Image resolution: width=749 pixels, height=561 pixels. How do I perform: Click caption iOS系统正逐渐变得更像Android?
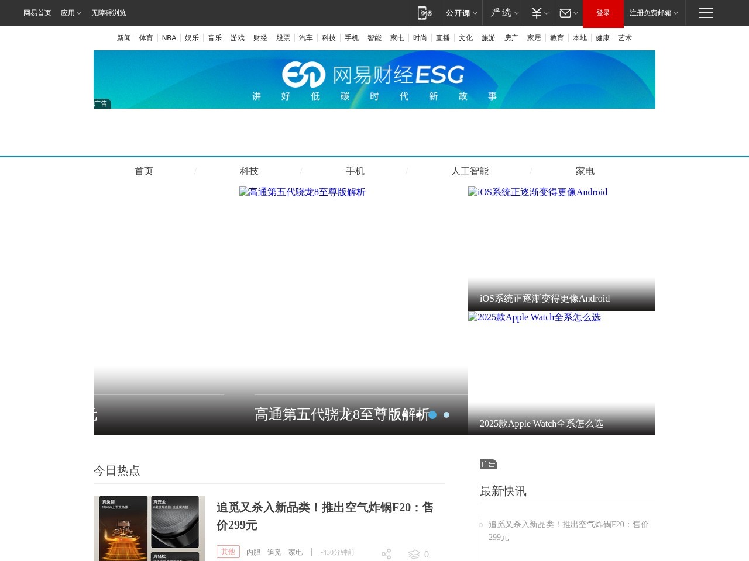(545, 299)
